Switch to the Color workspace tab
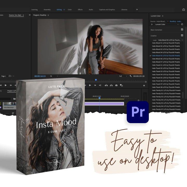Viewport: 187px width, 187px height. (70, 10)
